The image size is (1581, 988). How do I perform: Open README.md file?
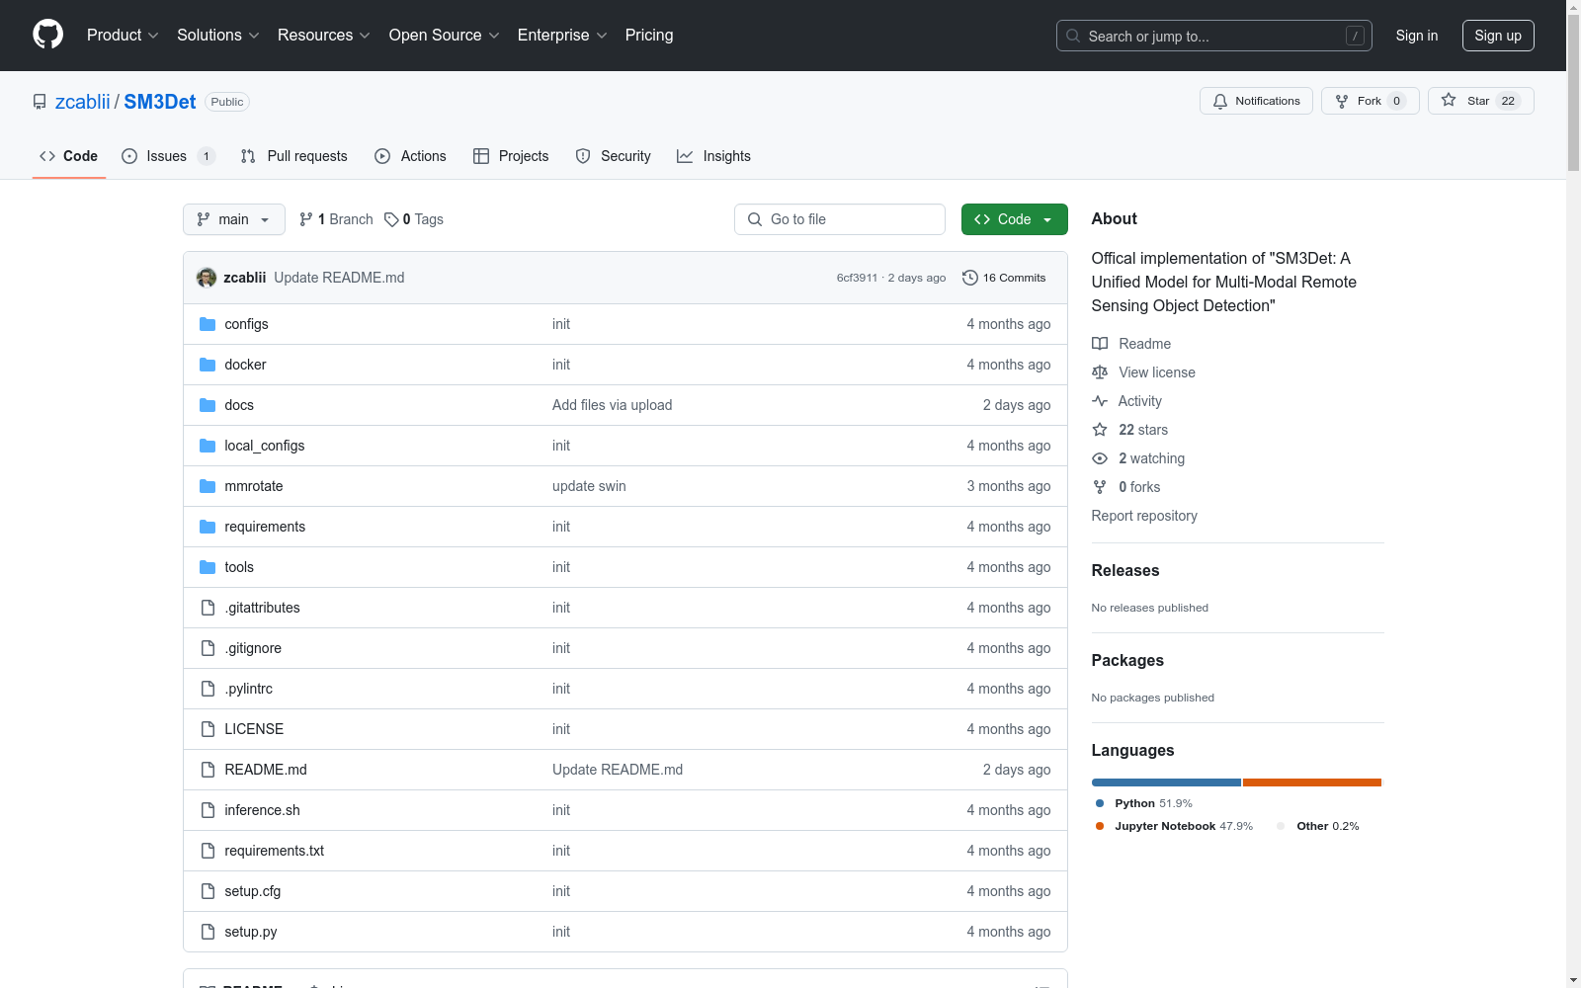pos(266,770)
